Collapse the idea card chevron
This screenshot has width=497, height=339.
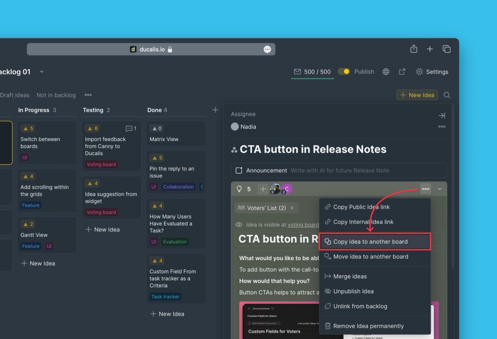pyautogui.click(x=440, y=189)
